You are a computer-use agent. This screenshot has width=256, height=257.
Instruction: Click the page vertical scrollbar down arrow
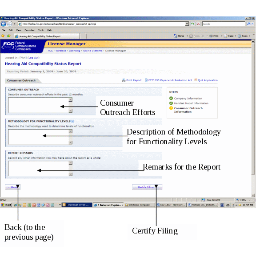(253, 195)
